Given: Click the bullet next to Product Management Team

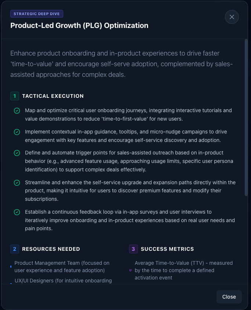Looking at the screenshot, I should [x=10, y=267].
